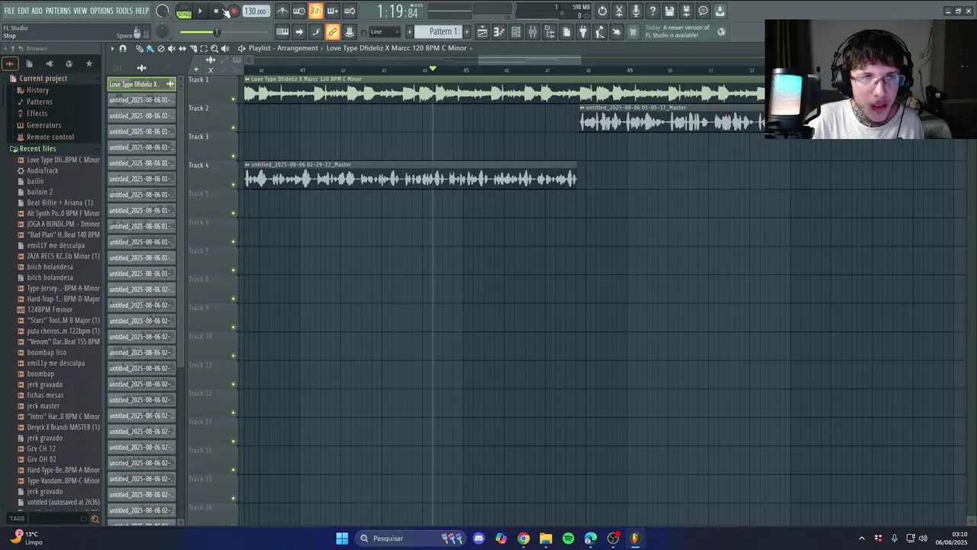Open the ADD menu

point(37,11)
